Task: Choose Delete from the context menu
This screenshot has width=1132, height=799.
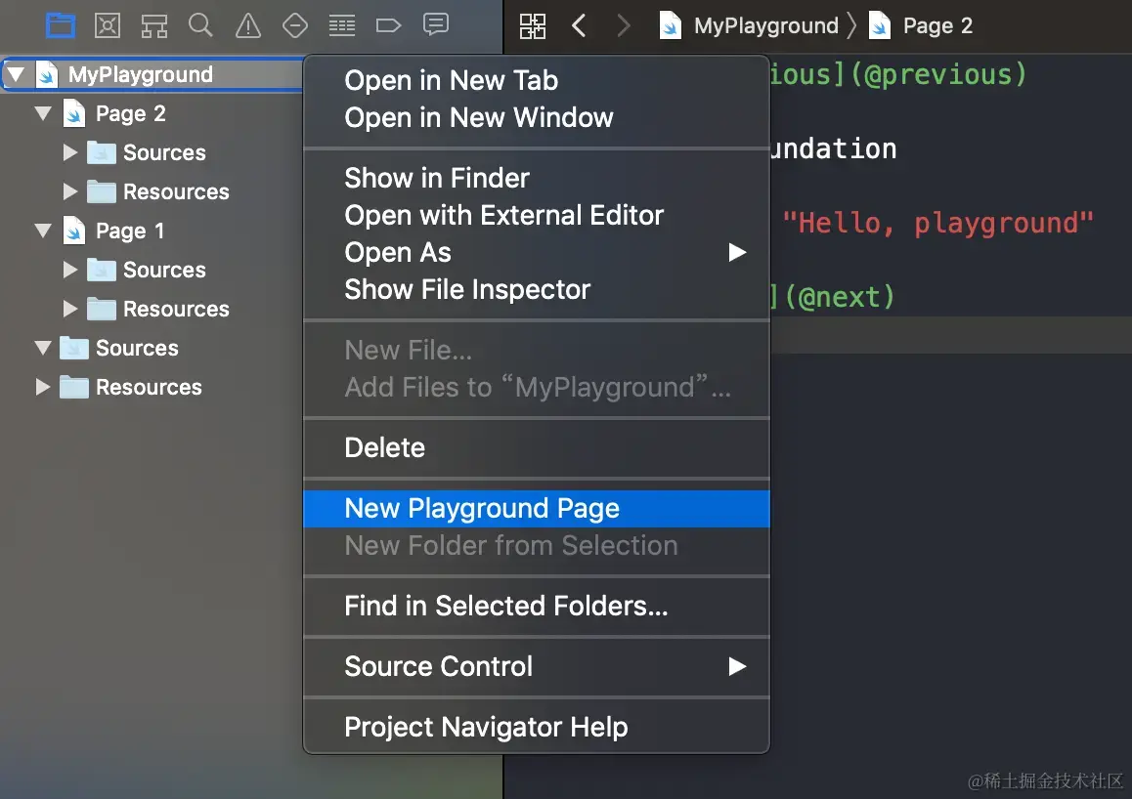Action: tap(537, 447)
